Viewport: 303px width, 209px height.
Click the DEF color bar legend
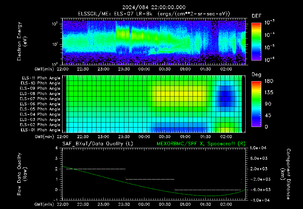click(x=256, y=42)
